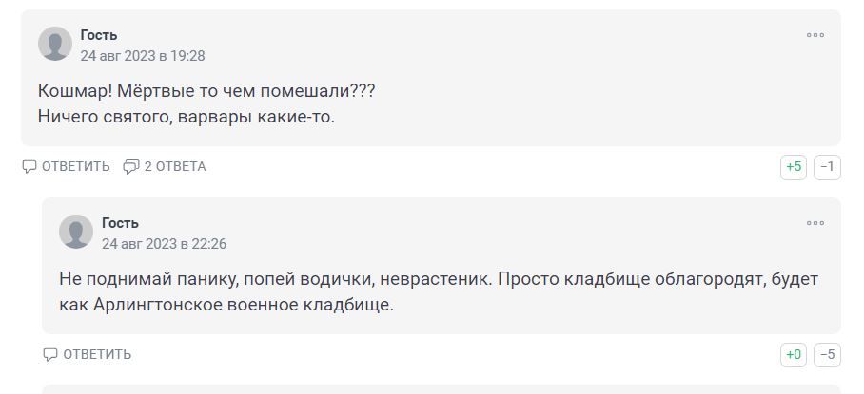The height and width of the screenshot is (394, 864).
Task: Downvote the reply showing −5
Action: (827, 355)
